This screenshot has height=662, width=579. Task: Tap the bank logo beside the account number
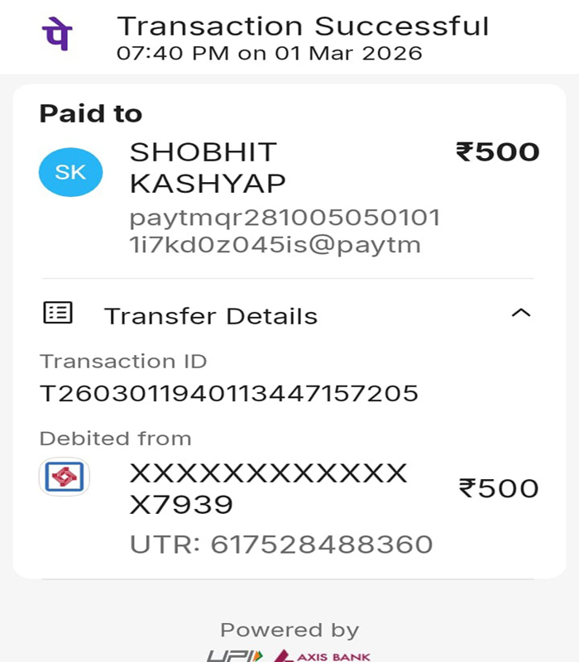(65, 477)
